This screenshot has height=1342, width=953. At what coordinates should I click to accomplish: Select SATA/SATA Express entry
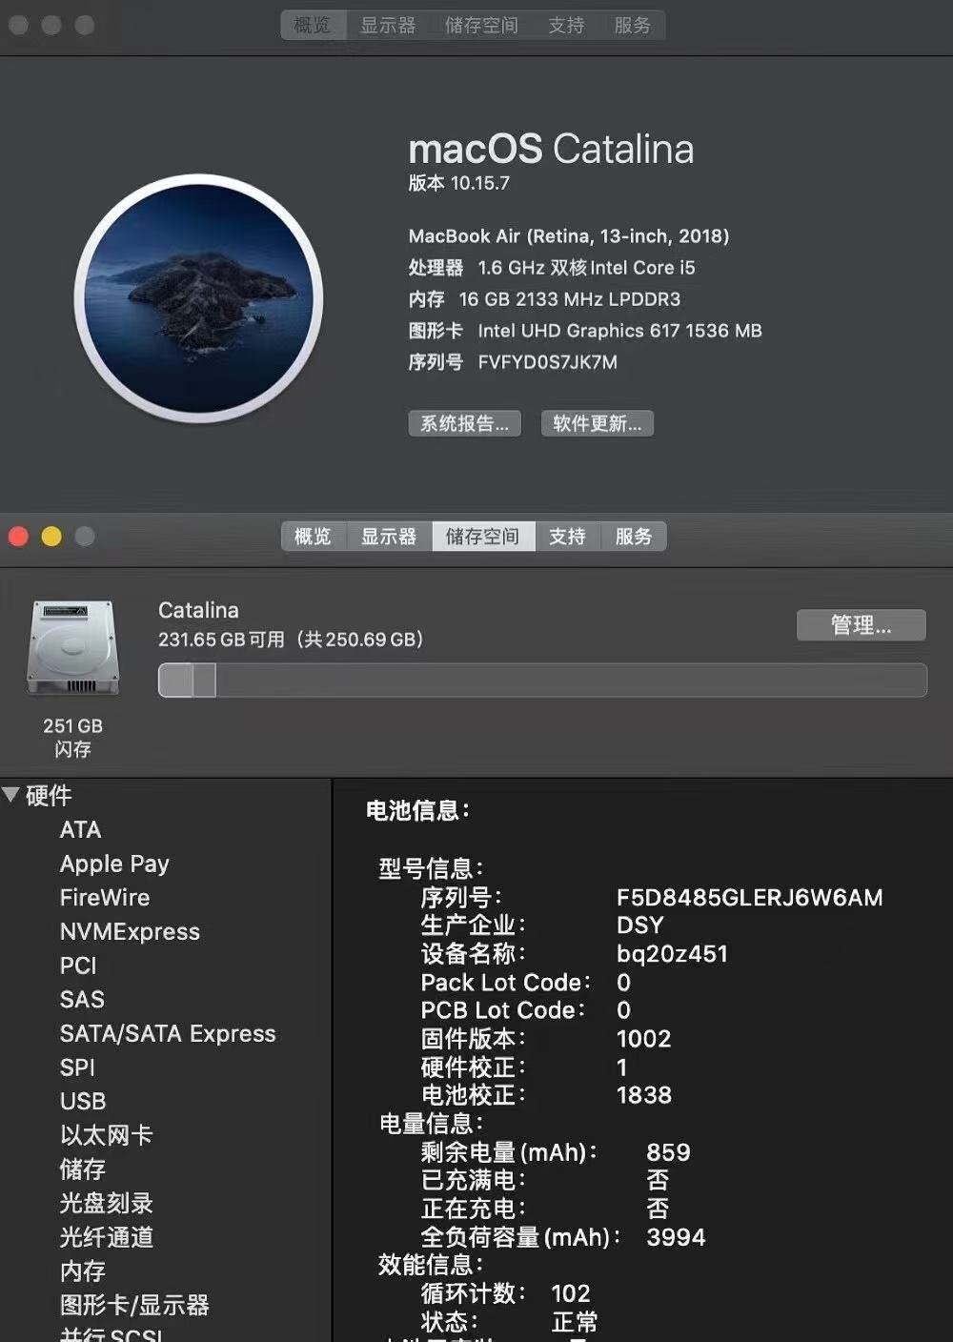click(x=168, y=1033)
